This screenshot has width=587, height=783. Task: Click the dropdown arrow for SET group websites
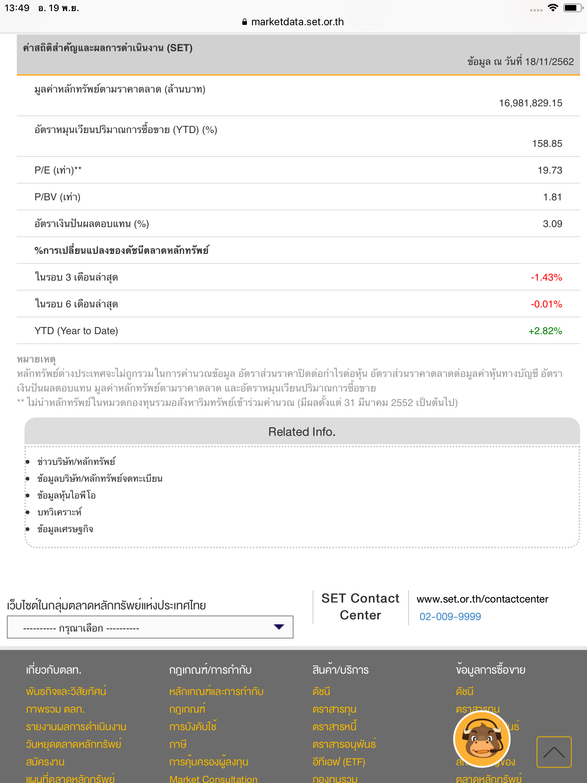click(x=279, y=627)
